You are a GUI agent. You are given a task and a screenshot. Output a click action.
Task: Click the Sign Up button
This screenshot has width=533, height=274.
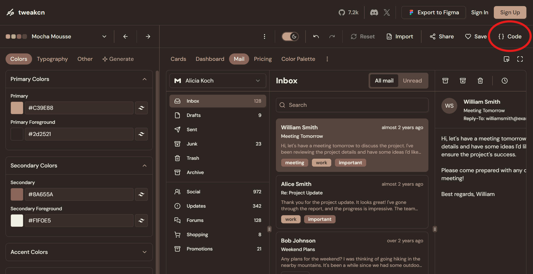click(x=510, y=12)
